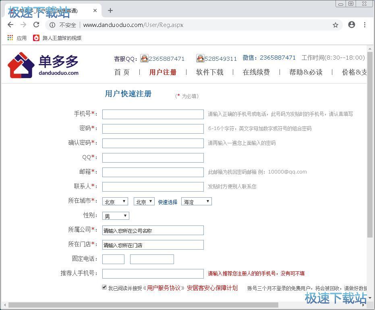Open 用户注册 nav item

click(x=163, y=72)
